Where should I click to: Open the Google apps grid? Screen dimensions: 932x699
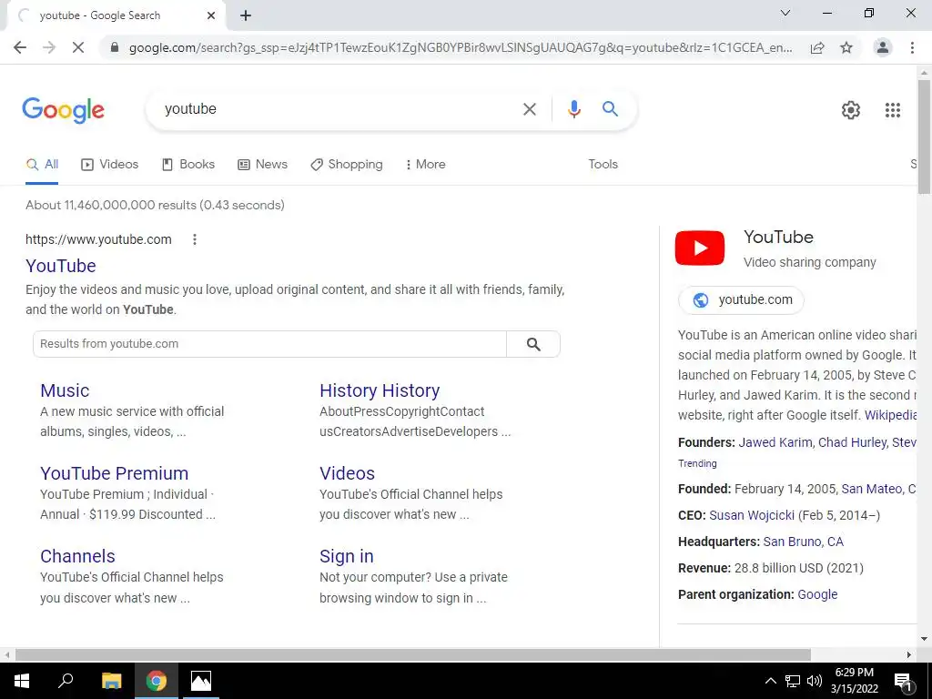(892, 110)
